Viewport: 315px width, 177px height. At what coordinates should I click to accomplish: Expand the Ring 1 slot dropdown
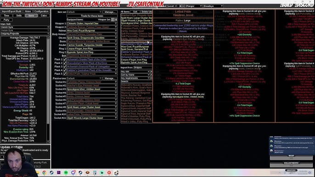click(92, 49)
